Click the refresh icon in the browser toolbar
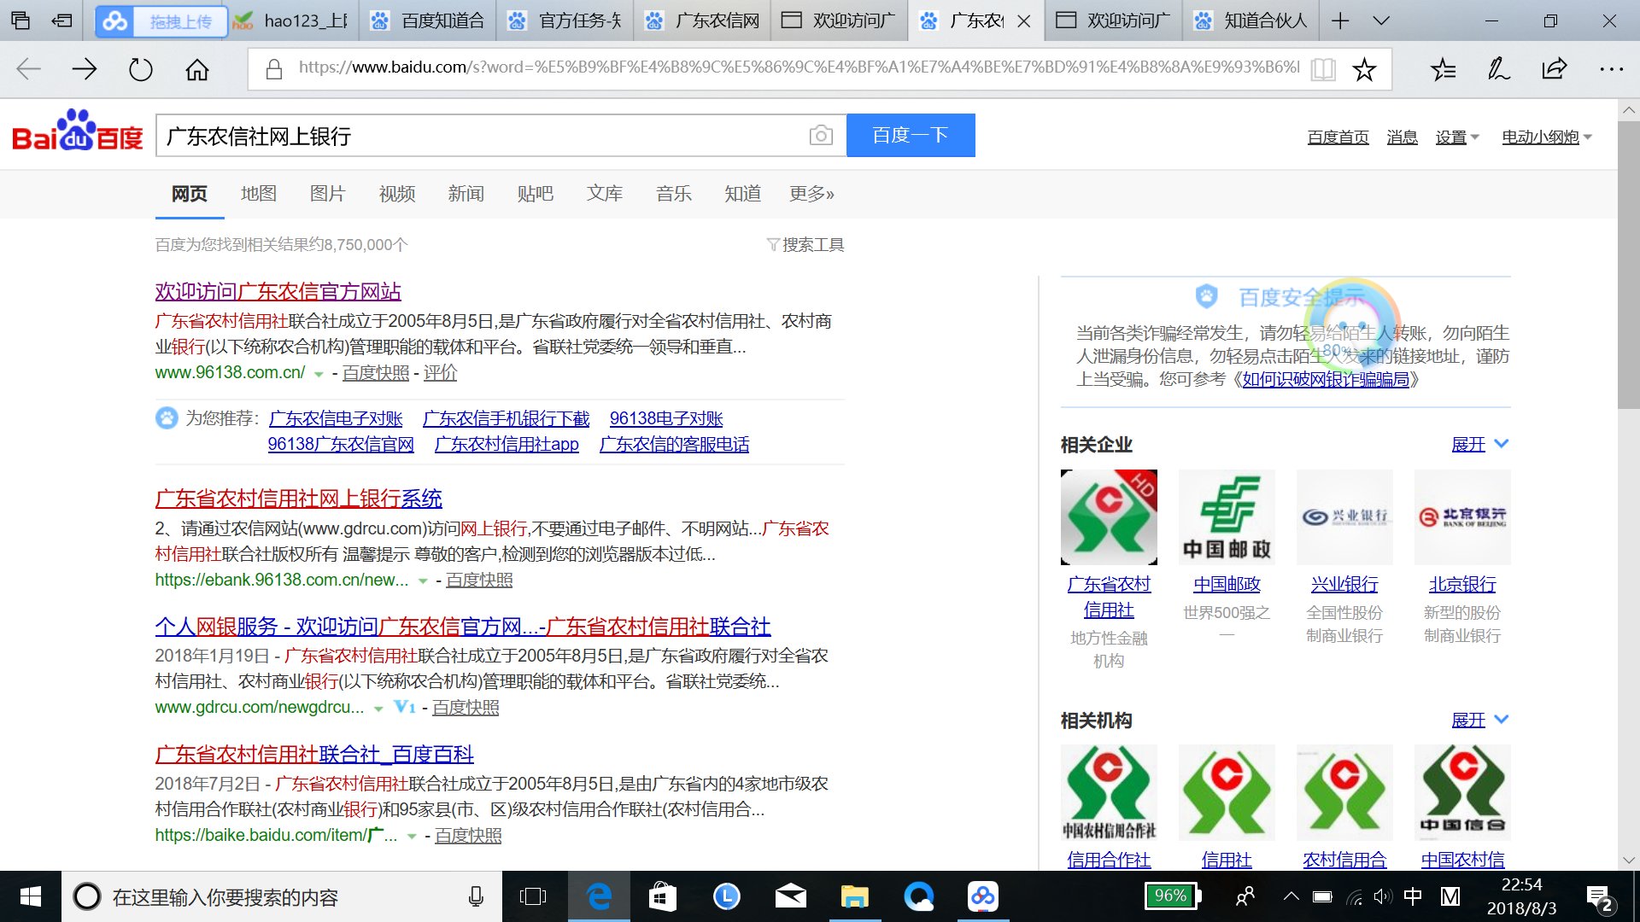Viewport: 1640px width, 922px height. [139, 69]
